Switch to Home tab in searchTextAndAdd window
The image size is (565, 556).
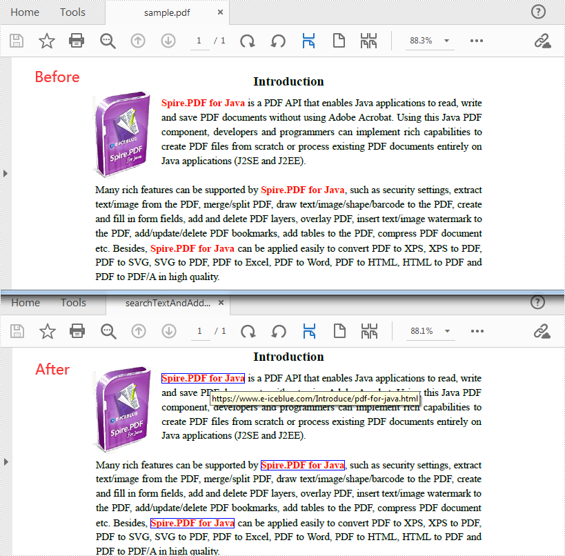(26, 303)
